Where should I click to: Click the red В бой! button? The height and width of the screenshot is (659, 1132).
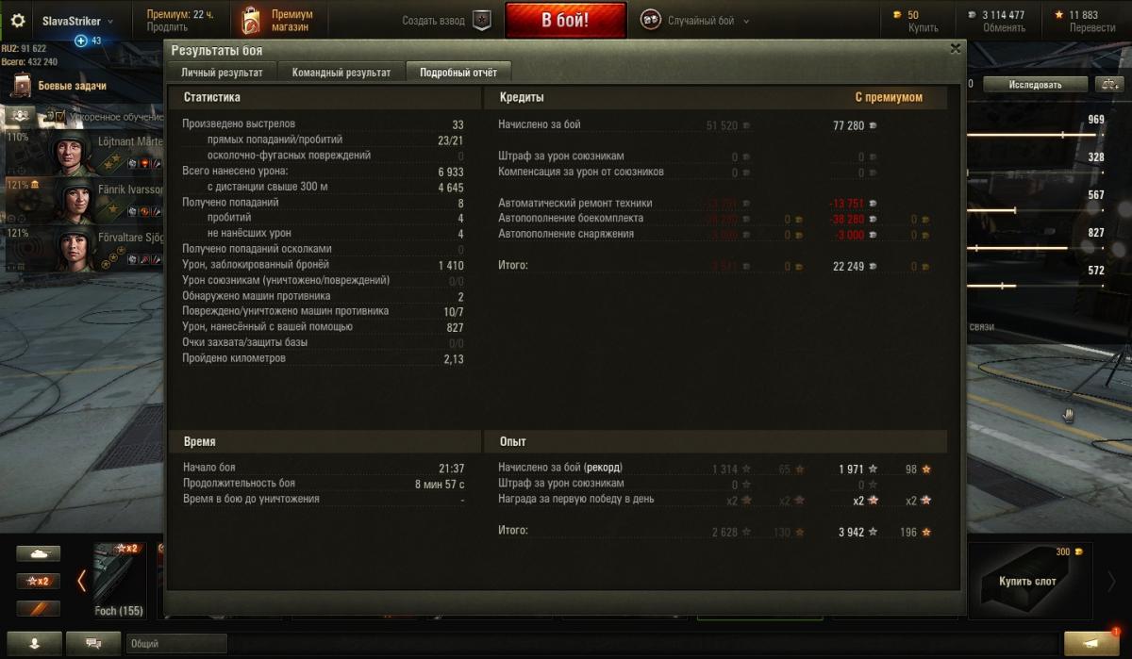[x=565, y=21]
